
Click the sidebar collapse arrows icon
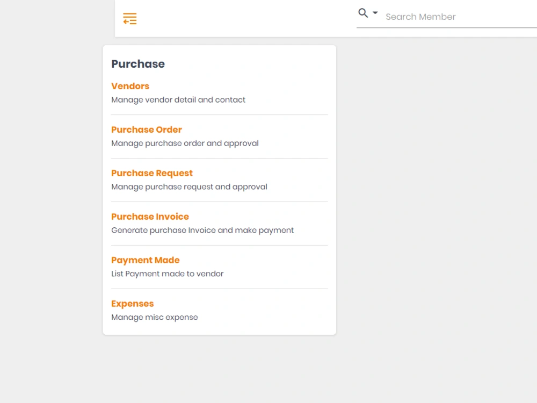(x=129, y=18)
